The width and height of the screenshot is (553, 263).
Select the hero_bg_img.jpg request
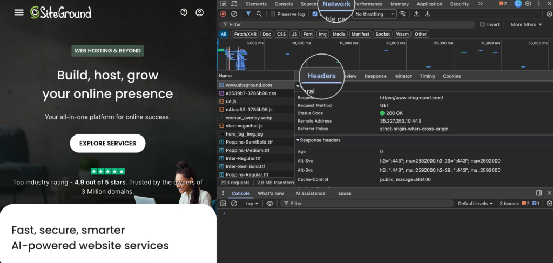coord(255,134)
